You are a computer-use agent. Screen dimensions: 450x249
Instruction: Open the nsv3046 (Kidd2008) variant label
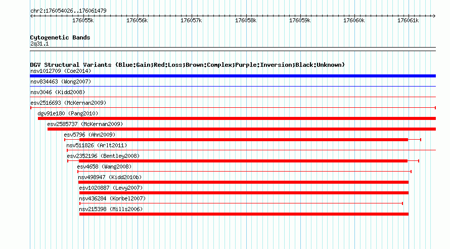[58, 92]
